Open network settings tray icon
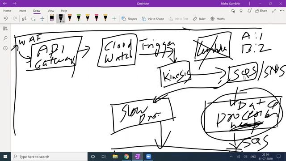 238,157
